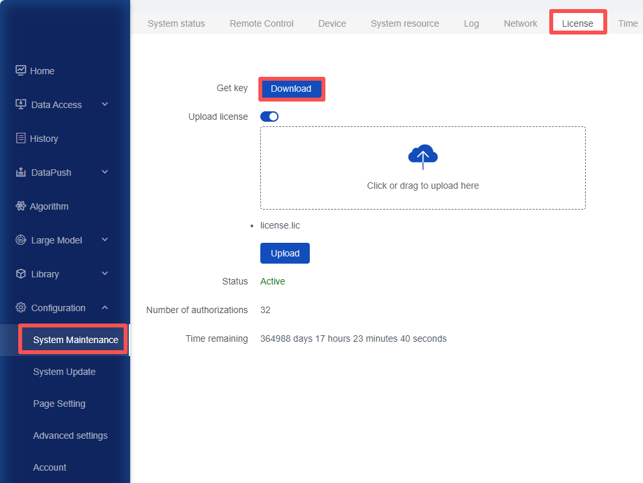Switch to the Device tab
This screenshot has width=643, height=483.
[x=332, y=23]
